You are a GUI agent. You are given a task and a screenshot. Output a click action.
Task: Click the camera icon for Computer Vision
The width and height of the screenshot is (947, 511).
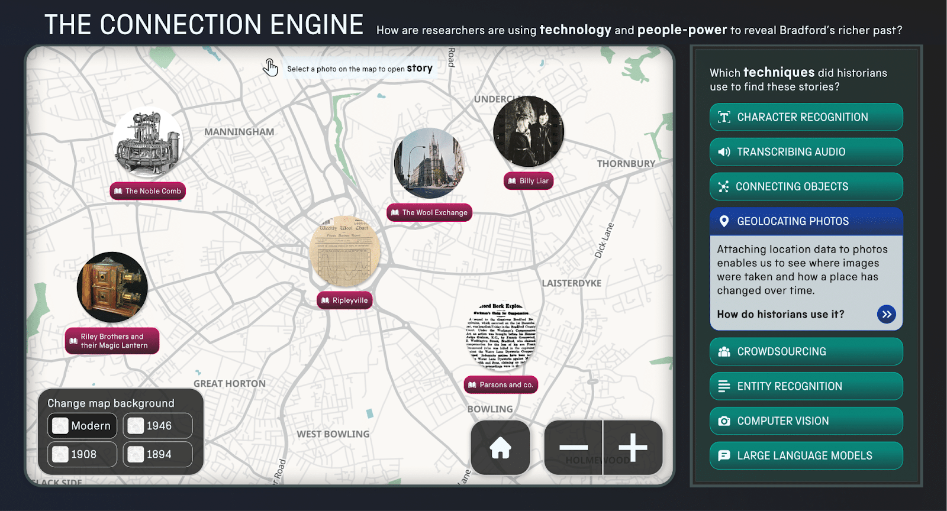click(724, 421)
